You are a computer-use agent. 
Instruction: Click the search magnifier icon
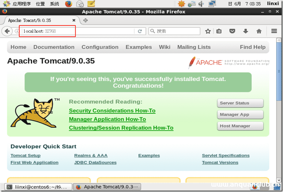point(152,31)
